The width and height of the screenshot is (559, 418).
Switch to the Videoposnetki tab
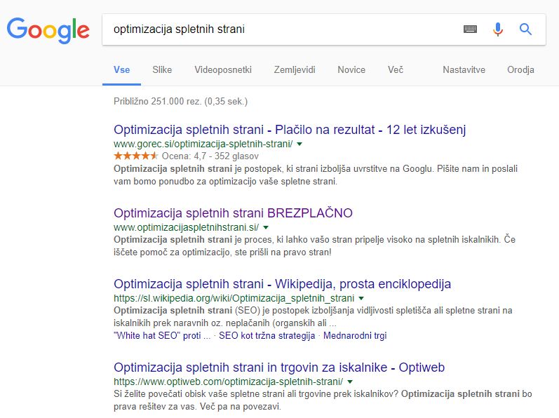coord(223,70)
